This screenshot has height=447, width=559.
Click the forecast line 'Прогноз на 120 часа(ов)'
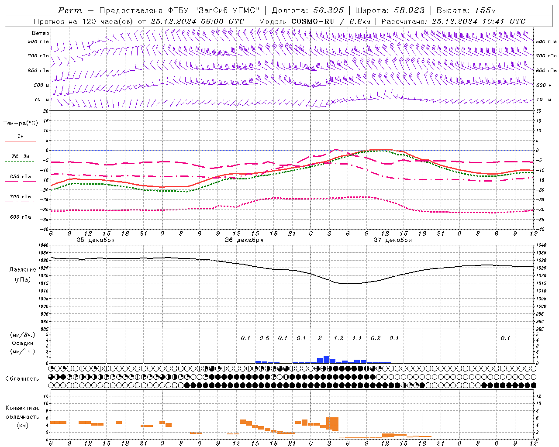point(84,21)
